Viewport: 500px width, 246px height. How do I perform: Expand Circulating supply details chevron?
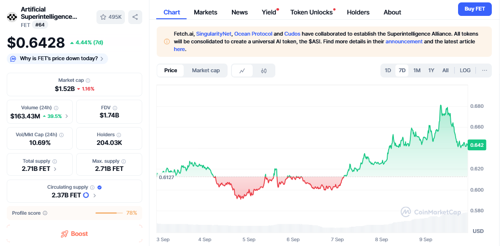[x=95, y=195]
